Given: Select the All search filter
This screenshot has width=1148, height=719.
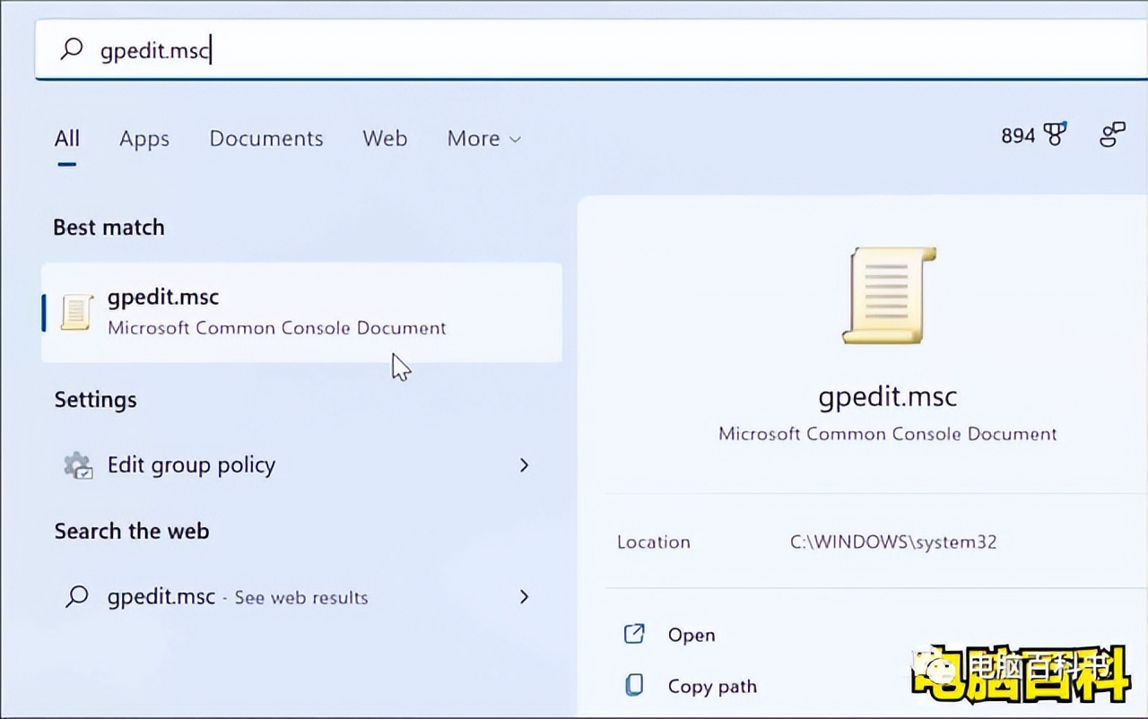Looking at the screenshot, I should point(66,139).
